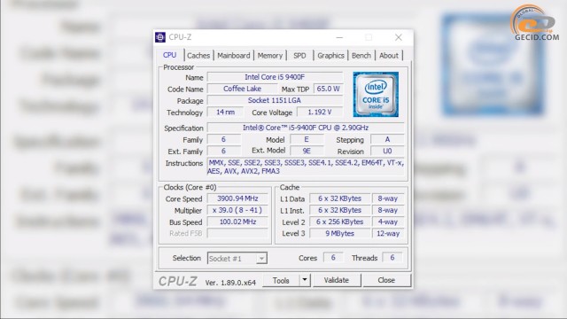
Task: Open the Tools dropdown arrow
Action: (305, 280)
